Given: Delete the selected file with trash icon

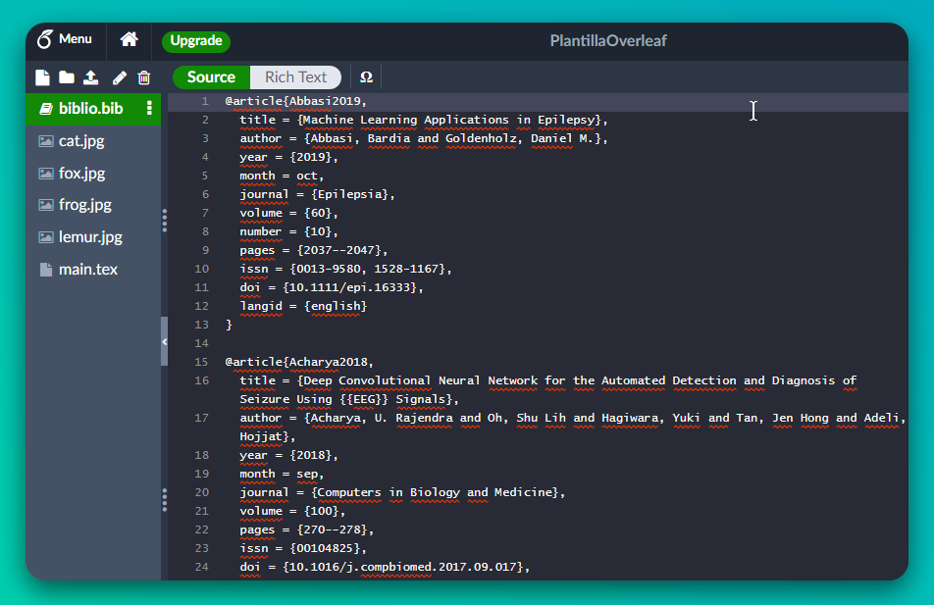Looking at the screenshot, I should [x=144, y=77].
